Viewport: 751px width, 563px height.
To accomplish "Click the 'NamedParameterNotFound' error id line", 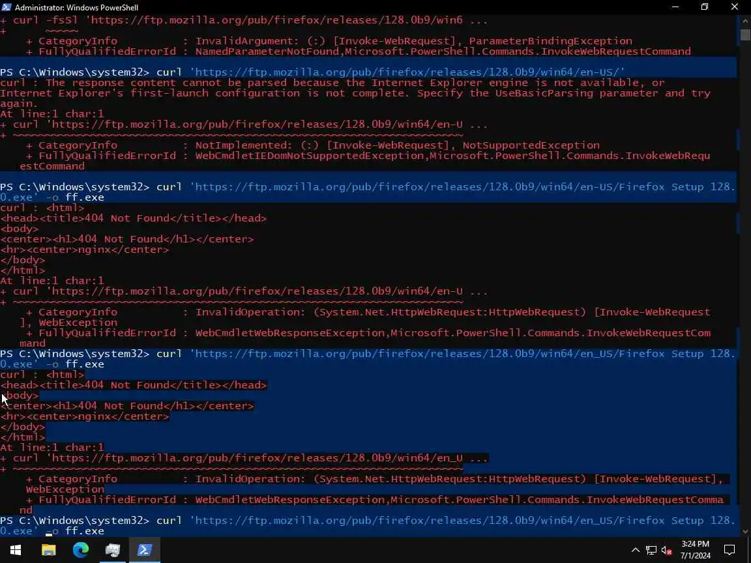I will [x=359, y=51].
